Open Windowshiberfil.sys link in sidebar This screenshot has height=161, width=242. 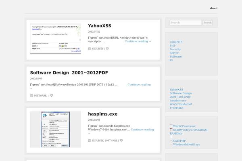tap(186, 144)
